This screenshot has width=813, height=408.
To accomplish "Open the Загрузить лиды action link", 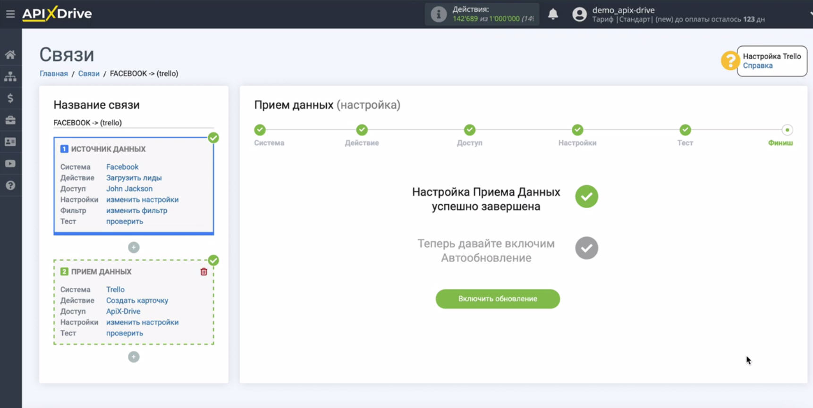I will pos(134,178).
